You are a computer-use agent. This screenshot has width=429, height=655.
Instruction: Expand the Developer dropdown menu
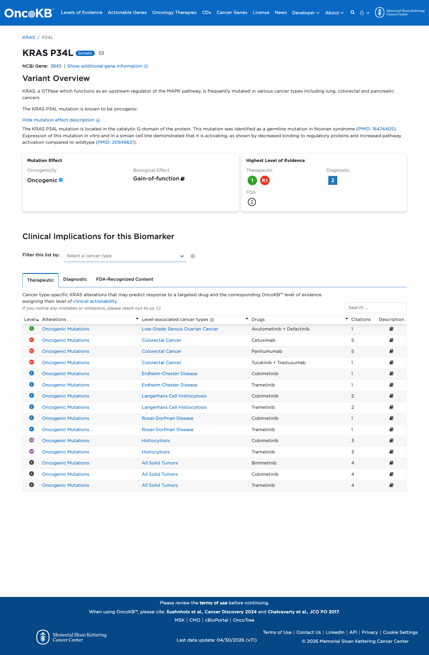coord(306,13)
